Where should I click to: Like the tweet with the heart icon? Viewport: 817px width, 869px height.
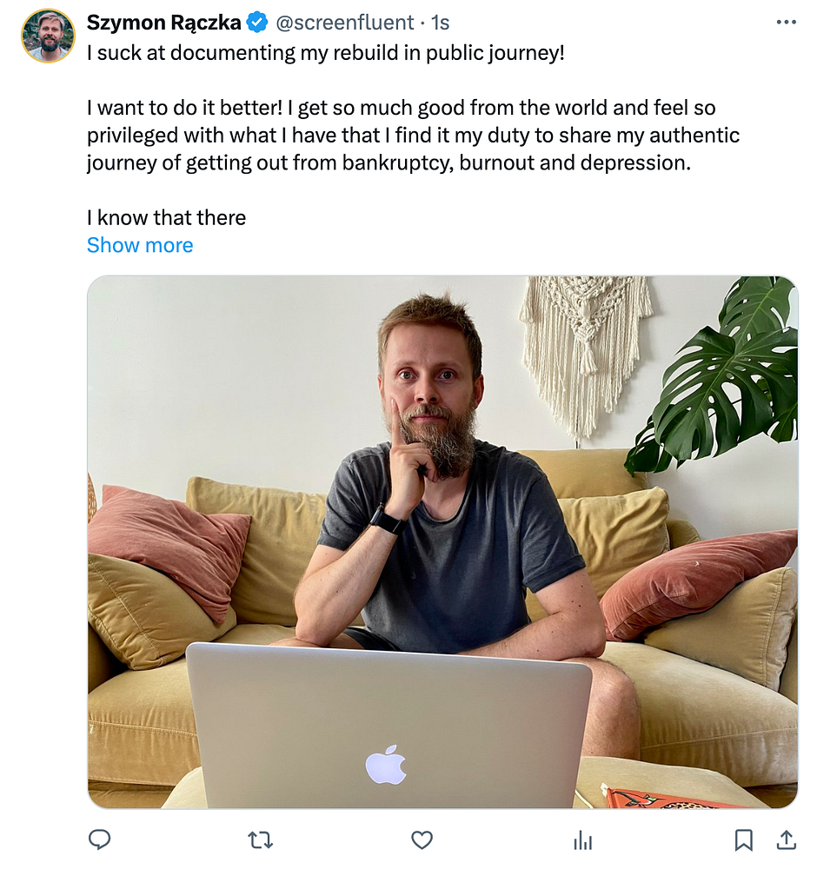click(x=422, y=840)
